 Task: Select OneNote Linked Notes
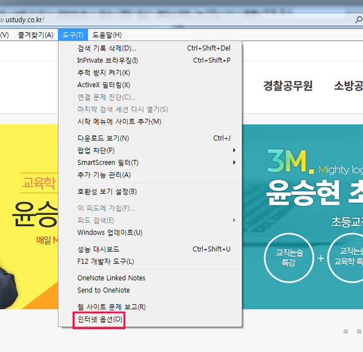click(x=111, y=278)
